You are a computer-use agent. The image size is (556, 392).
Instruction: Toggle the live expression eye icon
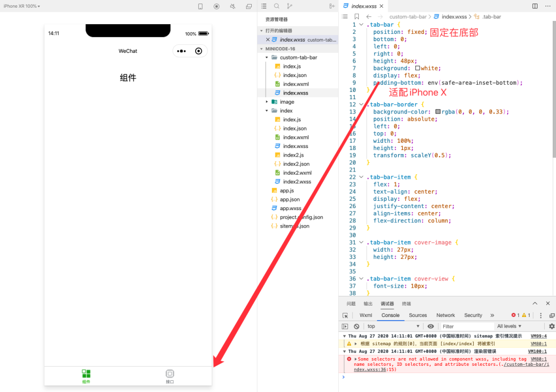coord(430,326)
